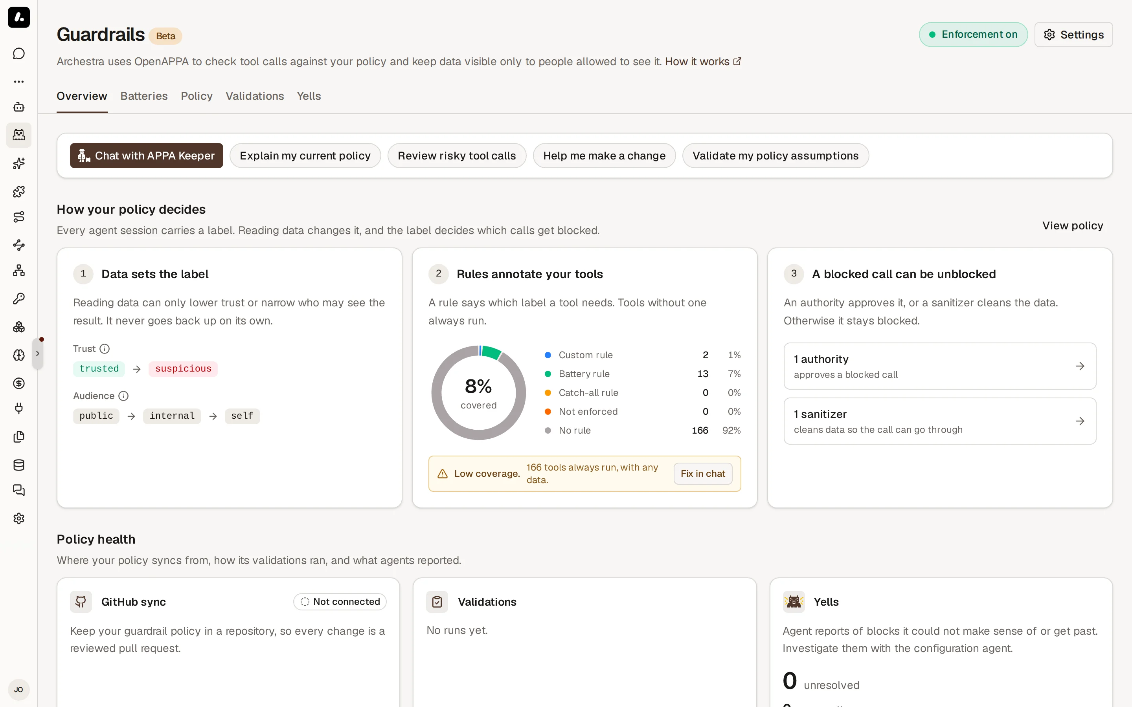Open the How it works link

[703, 62]
